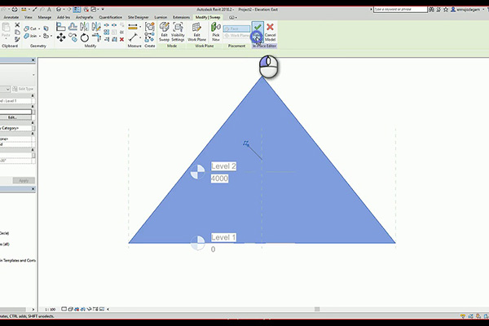Open the Lumion ribbon tab
The height and width of the screenshot is (326, 489).
click(x=161, y=17)
